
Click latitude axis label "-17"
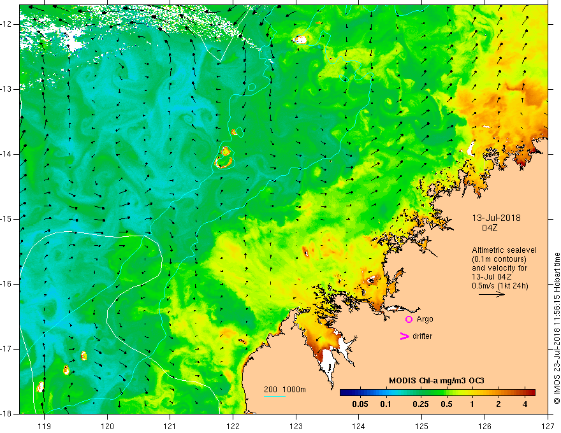point(6,349)
